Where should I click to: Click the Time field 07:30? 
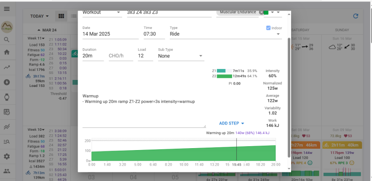[154, 34]
